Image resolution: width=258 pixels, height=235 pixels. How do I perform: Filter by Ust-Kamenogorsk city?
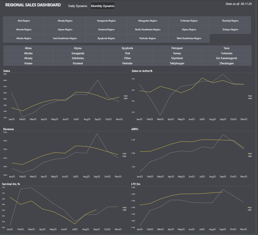[x=227, y=58]
